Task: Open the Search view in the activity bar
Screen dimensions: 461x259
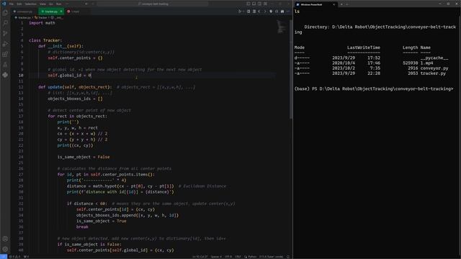Action: point(5,23)
